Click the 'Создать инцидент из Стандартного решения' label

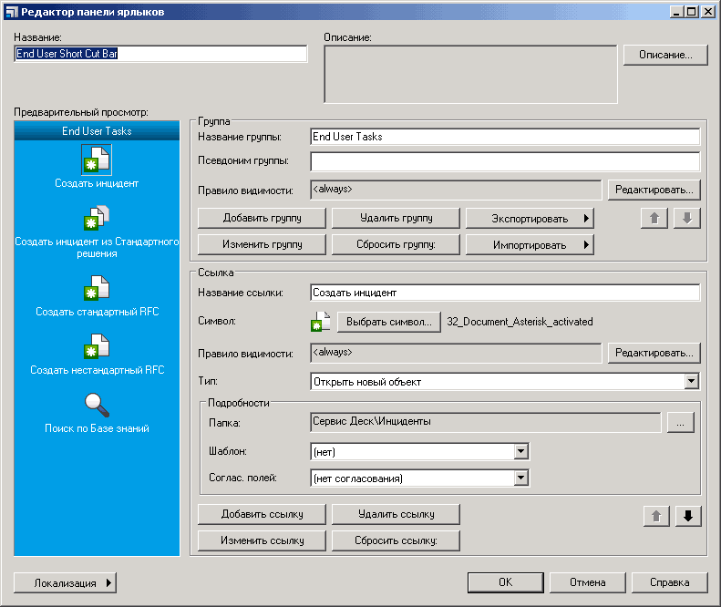[97, 247]
